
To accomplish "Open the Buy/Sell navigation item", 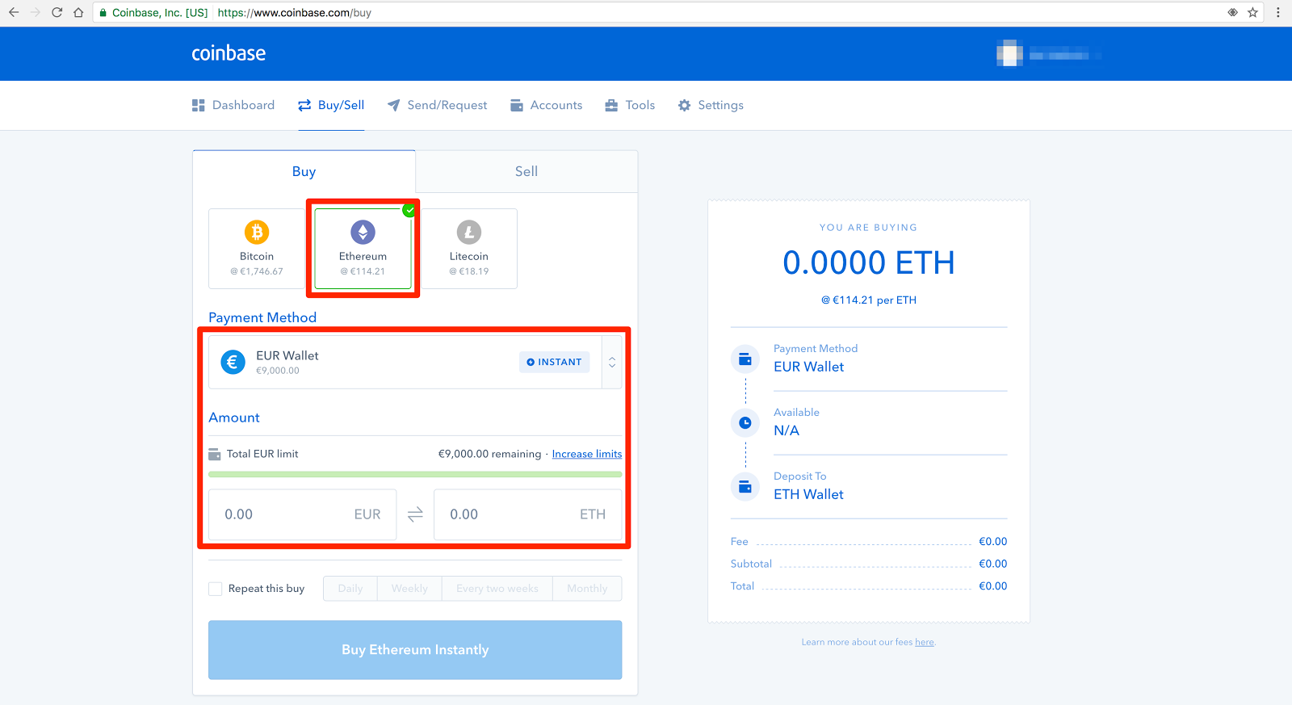I will 331,105.
